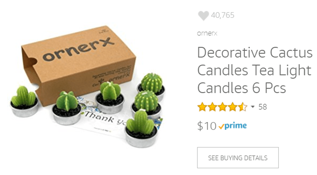Click the ornerx cardboard box in photo
Viewport: 317px width, 175px height.
[x=79, y=64]
